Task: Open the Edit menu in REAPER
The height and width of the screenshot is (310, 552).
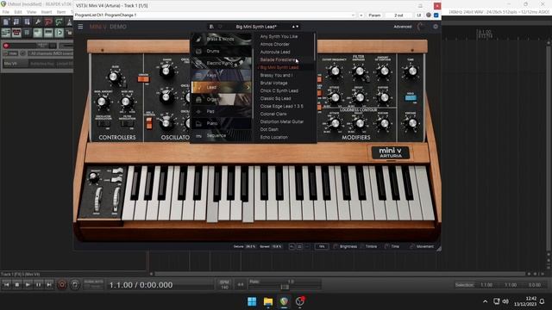Action: tap(18, 12)
